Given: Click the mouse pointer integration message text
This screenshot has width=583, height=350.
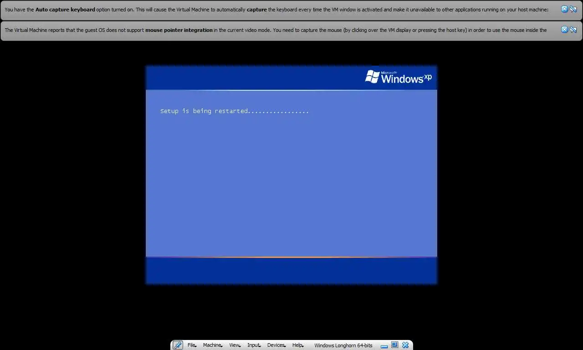Looking at the screenshot, I should [276, 30].
